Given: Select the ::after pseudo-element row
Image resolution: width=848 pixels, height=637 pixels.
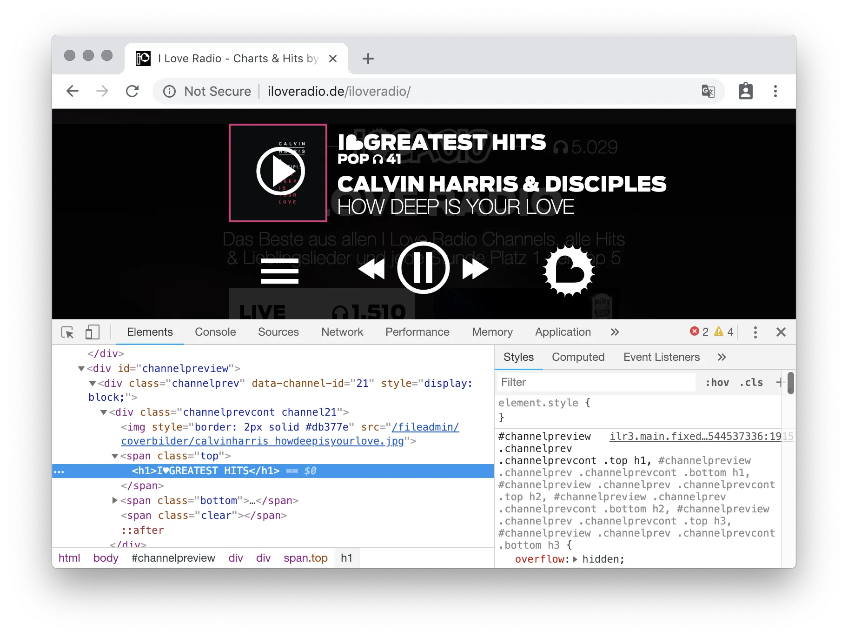Looking at the screenshot, I should coord(142,531).
